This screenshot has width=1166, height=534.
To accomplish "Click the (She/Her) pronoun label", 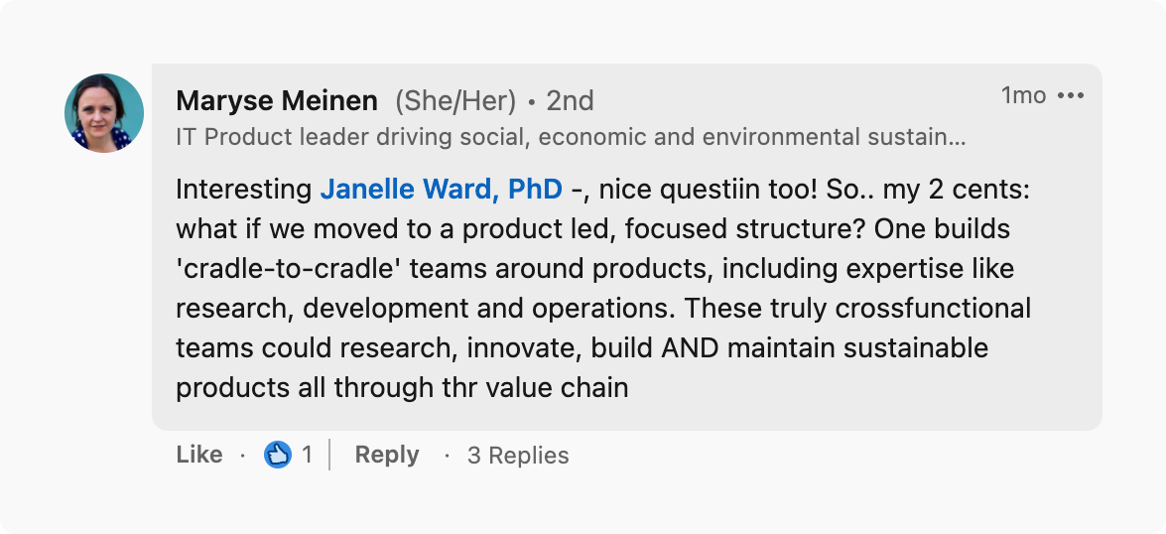I will point(455,100).
